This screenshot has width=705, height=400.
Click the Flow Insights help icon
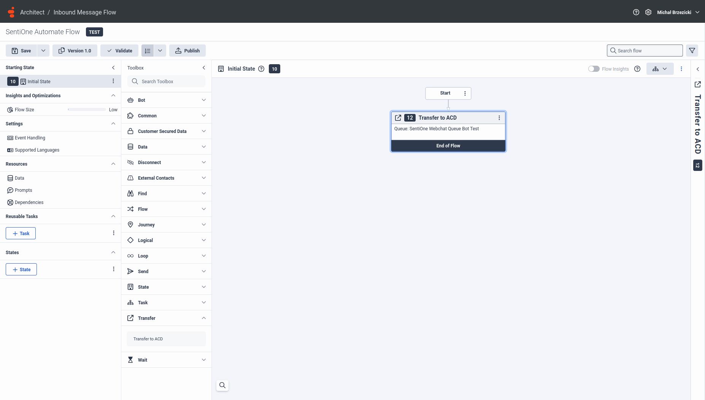click(x=637, y=69)
